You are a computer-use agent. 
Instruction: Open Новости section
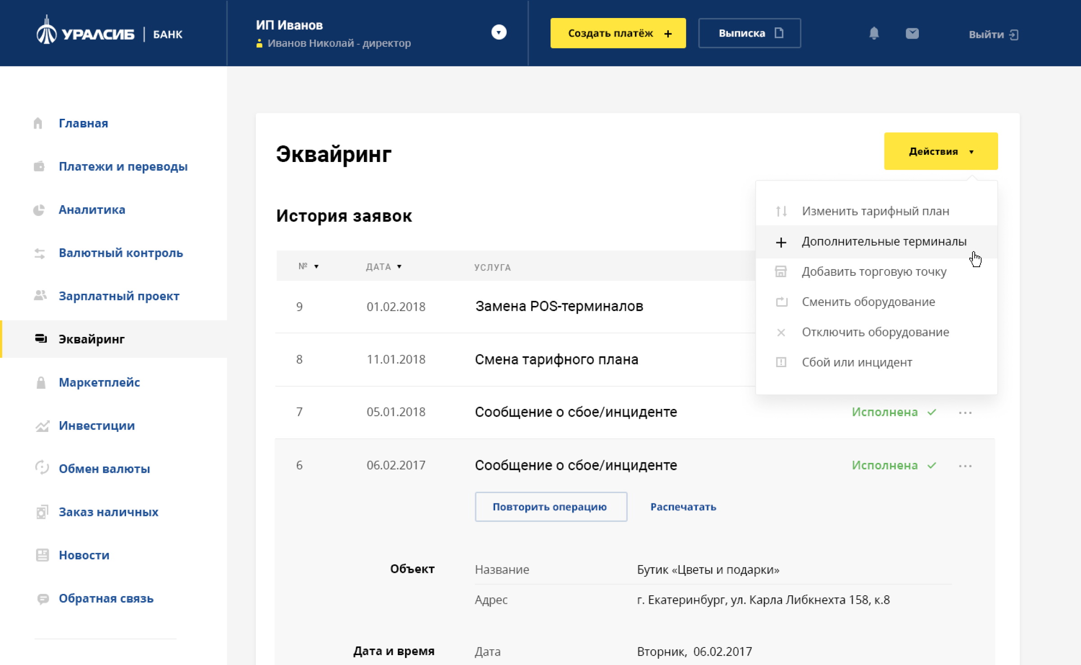click(84, 555)
